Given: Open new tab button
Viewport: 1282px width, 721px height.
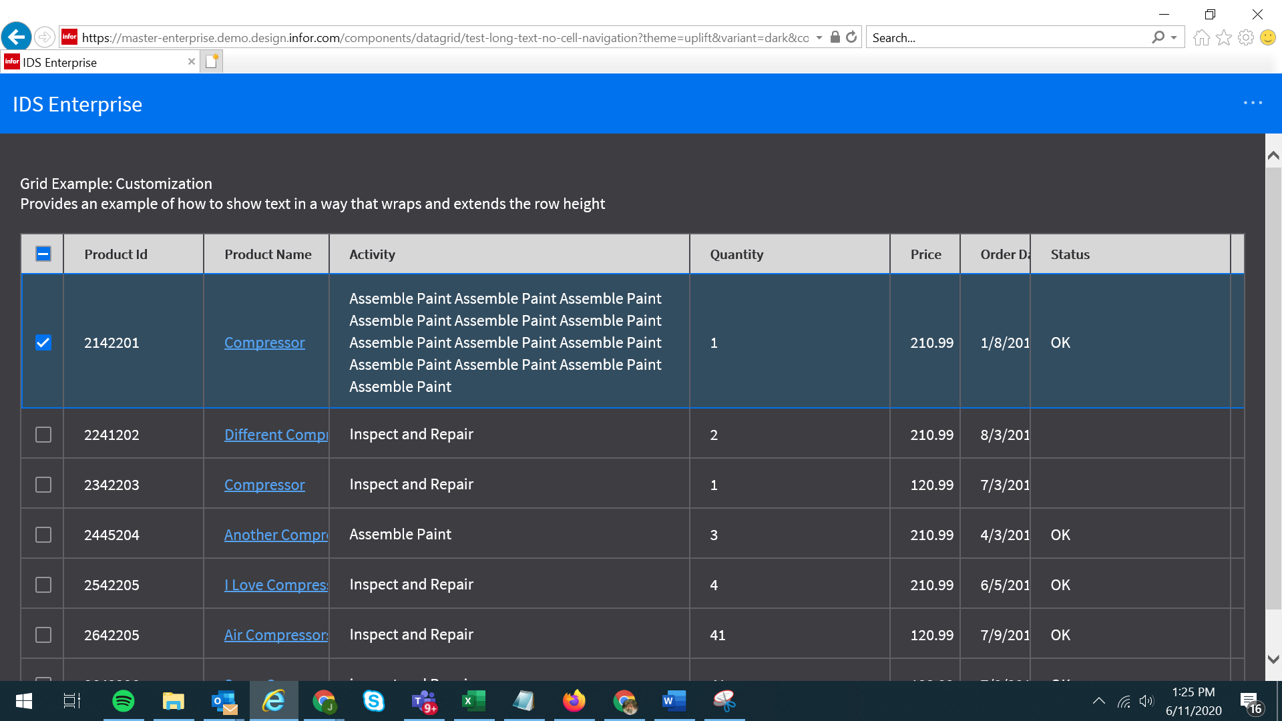Looking at the screenshot, I should tap(212, 61).
